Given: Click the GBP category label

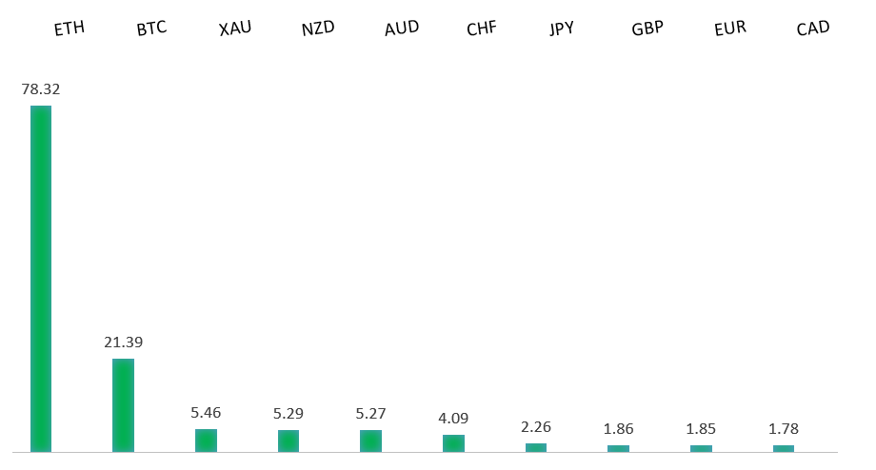Looking at the screenshot, I should point(647,29).
